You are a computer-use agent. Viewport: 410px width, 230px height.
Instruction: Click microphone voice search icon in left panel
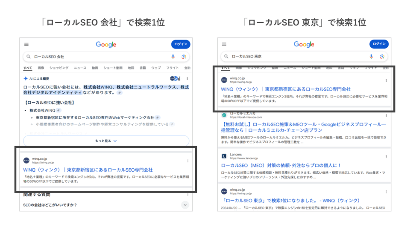pos(173,57)
